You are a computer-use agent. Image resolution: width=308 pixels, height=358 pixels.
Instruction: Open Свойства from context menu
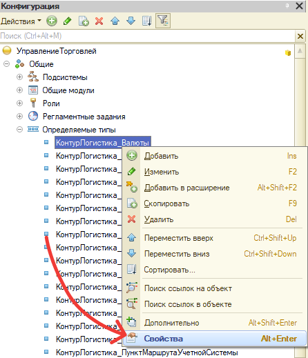click(x=215, y=339)
